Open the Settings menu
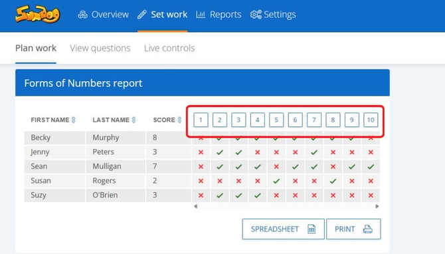Image resolution: width=445 pixels, height=254 pixels. pos(273,15)
